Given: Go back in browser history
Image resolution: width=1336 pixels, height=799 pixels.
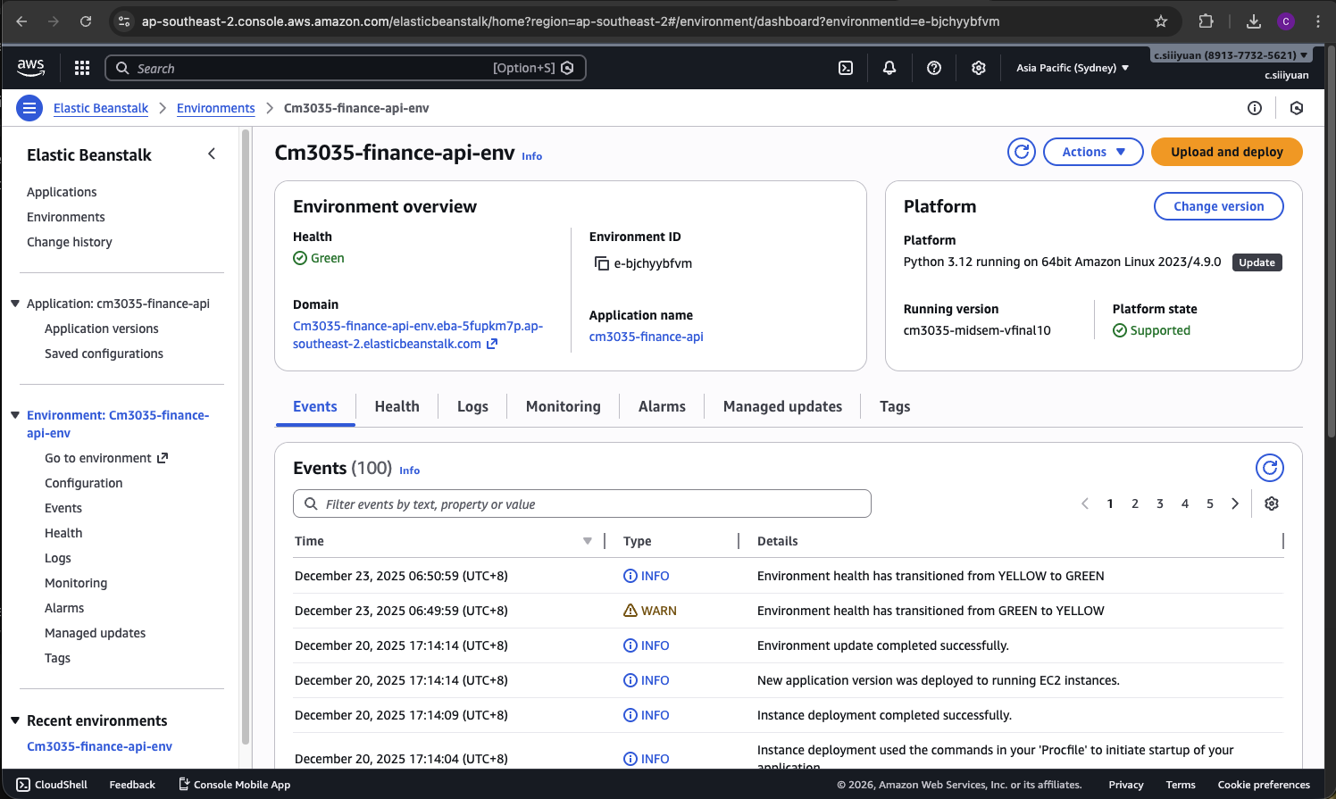Looking at the screenshot, I should coord(21,21).
